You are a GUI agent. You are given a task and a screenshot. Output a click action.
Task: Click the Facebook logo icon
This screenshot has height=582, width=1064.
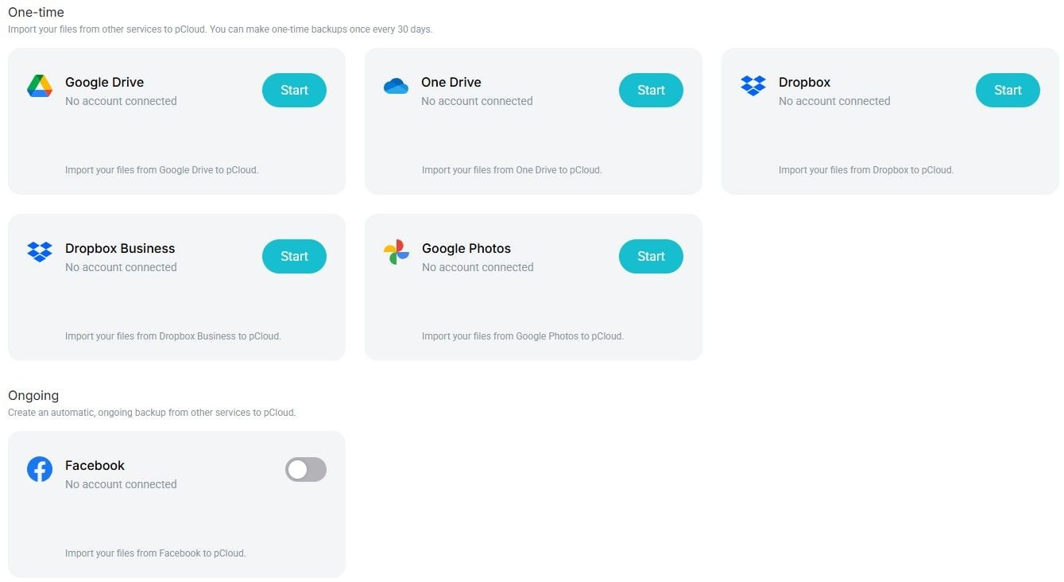click(39, 468)
